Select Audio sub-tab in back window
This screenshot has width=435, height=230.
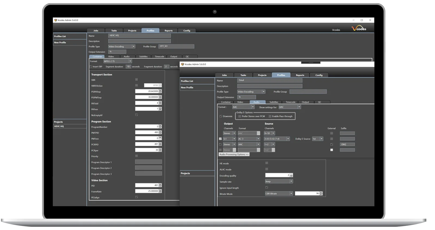point(127,56)
